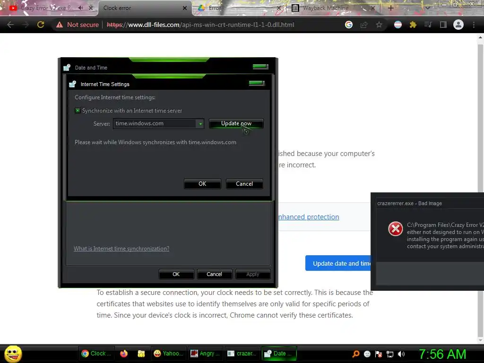Toggle Synchronize with an Internet time server
Screen dimensions: 484x363
pos(78,111)
